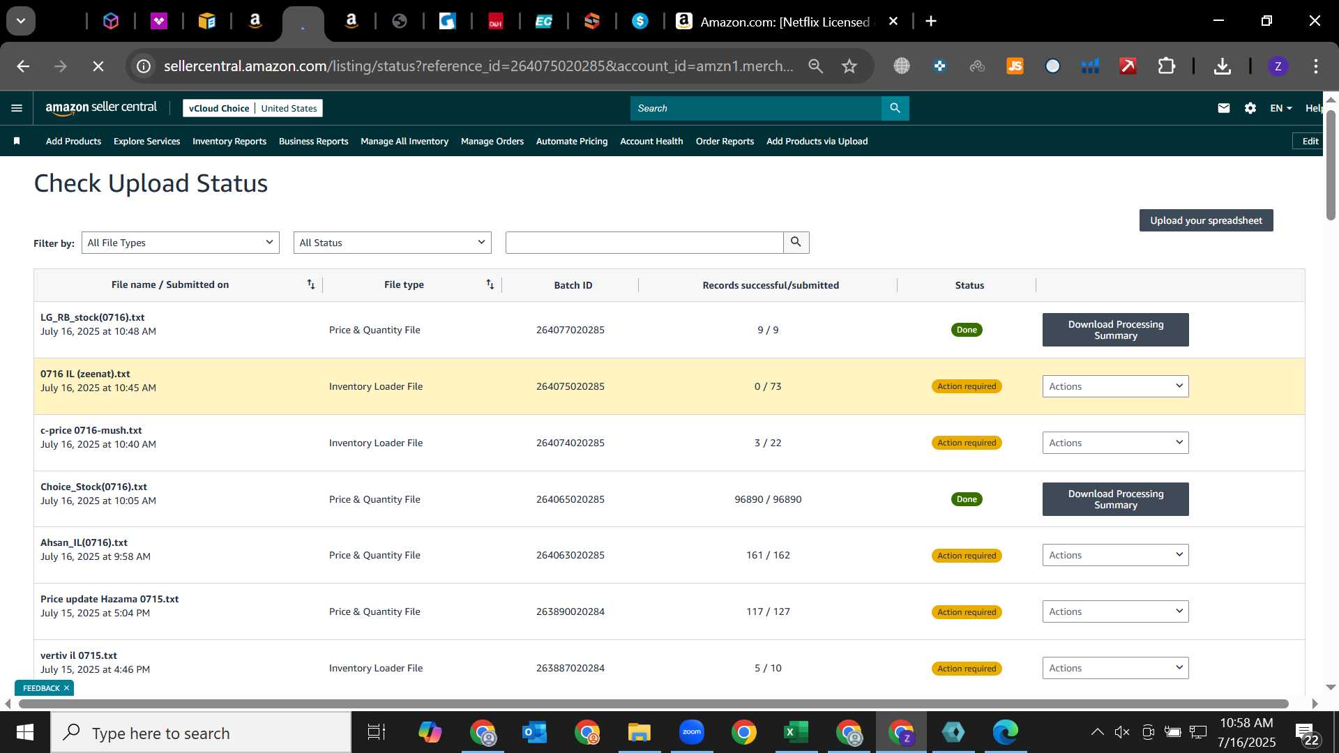Click the JS extension icon
Image resolution: width=1339 pixels, height=753 pixels.
click(x=1015, y=66)
